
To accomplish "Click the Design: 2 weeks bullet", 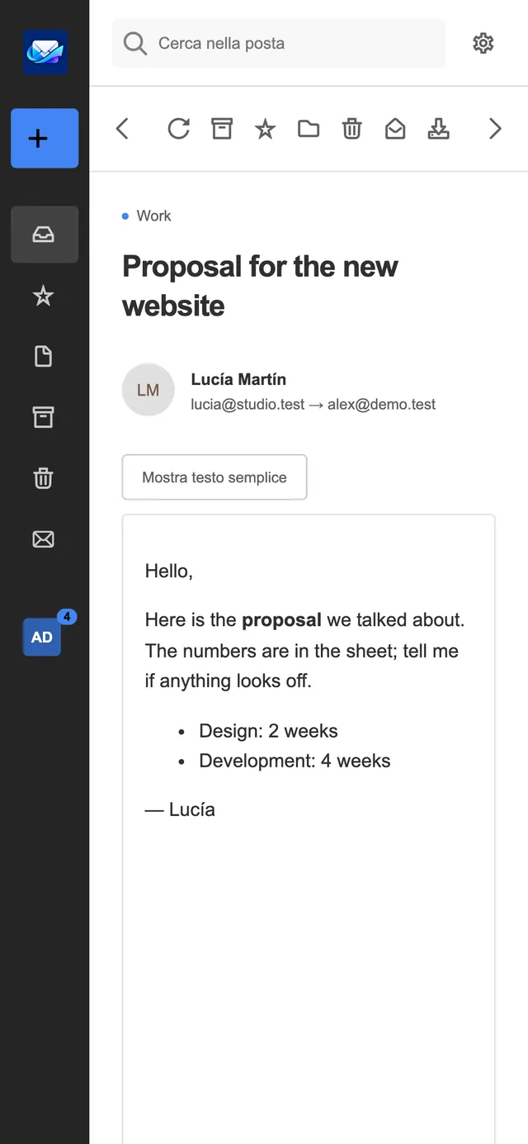I will 268,731.
